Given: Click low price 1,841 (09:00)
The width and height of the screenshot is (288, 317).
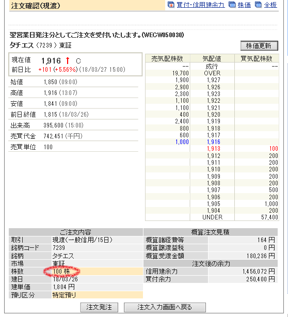Looking at the screenshot, I should (x=60, y=104).
